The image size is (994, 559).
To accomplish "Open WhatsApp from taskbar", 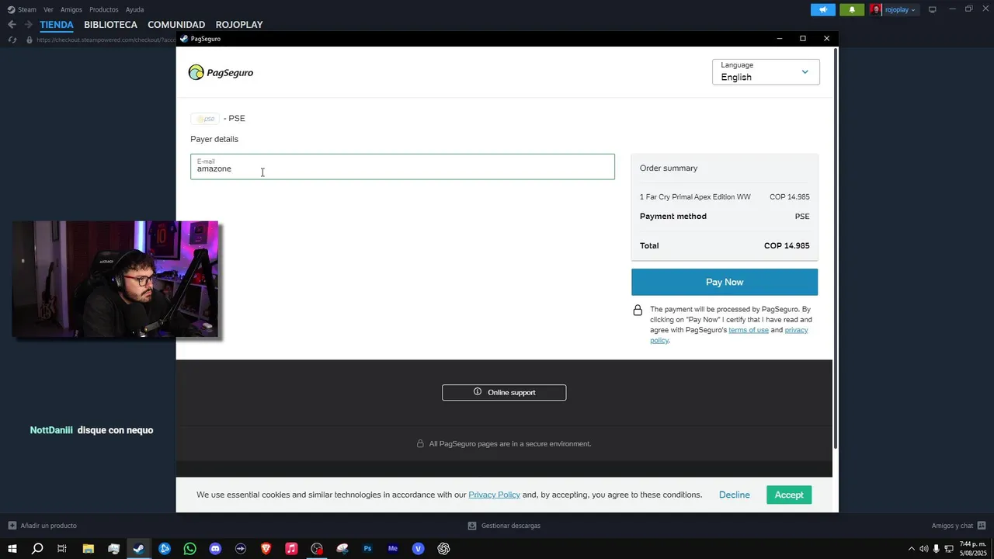I will point(190,549).
